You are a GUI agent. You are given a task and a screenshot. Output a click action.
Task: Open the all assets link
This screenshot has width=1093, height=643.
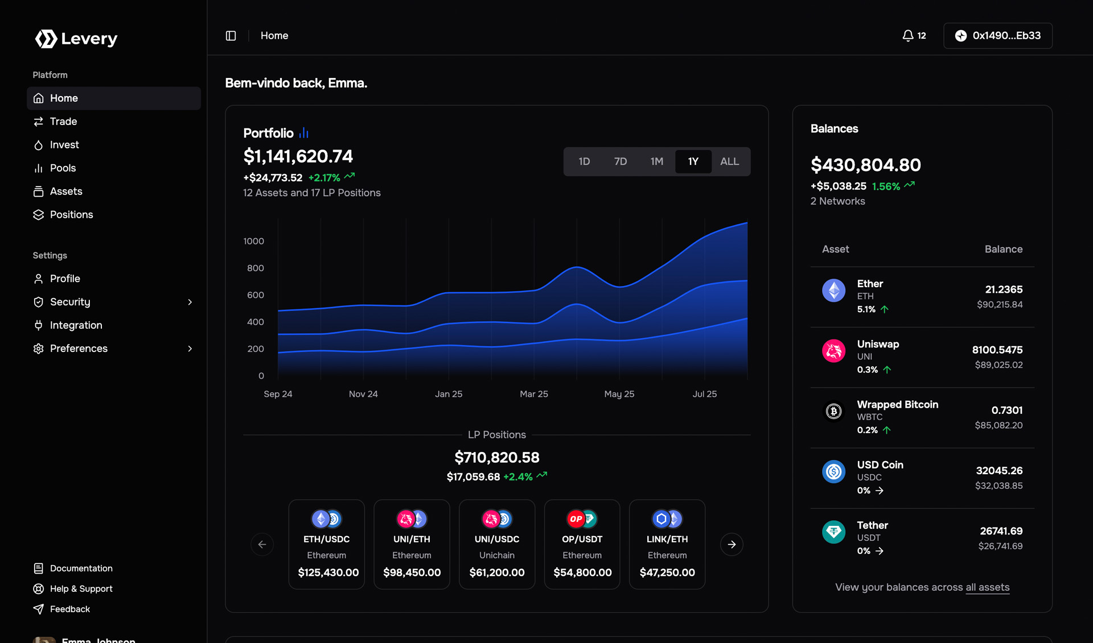988,587
